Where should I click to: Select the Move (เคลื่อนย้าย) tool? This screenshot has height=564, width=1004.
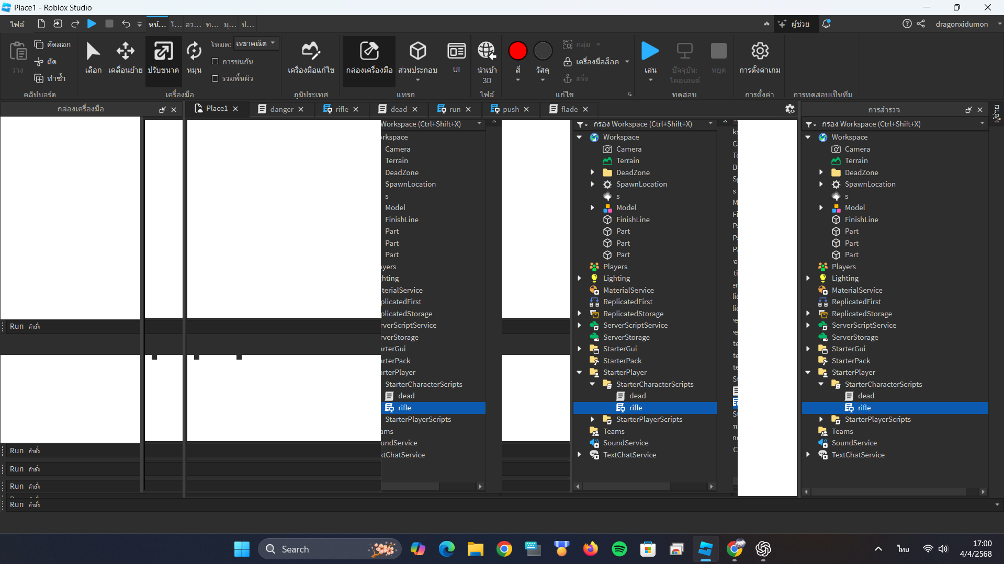click(x=125, y=57)
